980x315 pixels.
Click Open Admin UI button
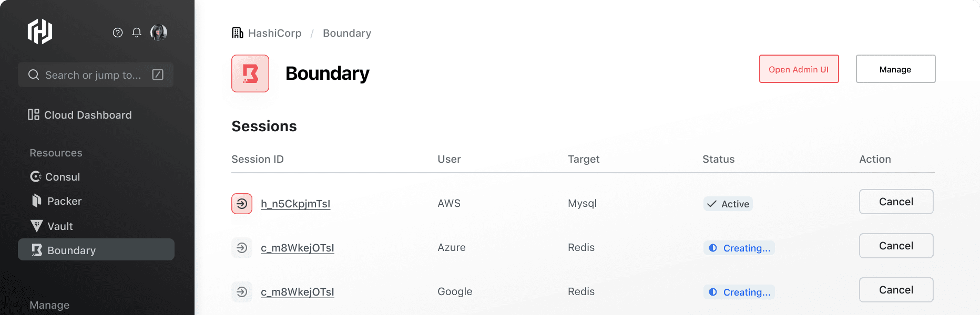click(x=799, y=69)
